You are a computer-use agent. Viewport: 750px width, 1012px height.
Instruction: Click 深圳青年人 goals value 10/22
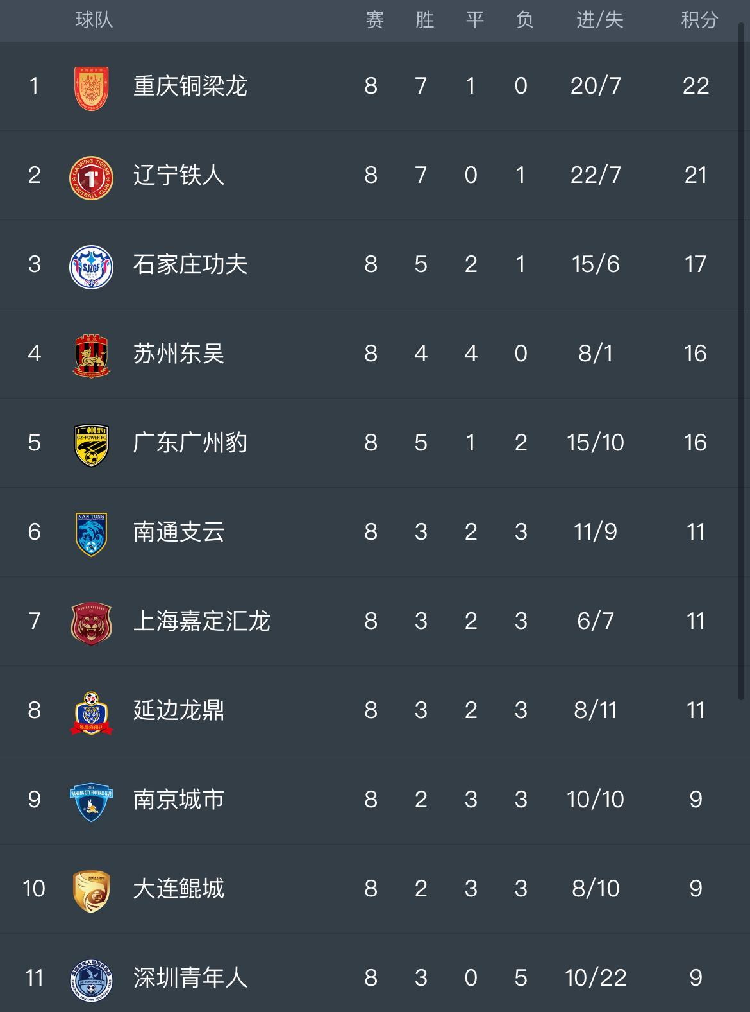[x=596, y=978]
